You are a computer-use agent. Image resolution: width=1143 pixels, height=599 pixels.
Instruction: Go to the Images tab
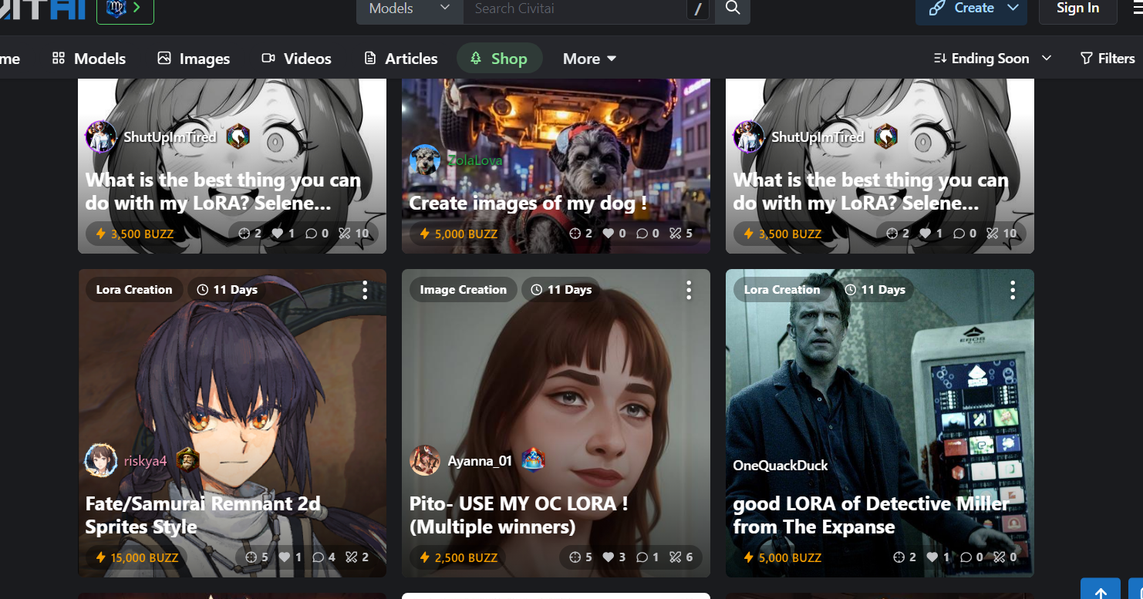(x=194, y=59)
